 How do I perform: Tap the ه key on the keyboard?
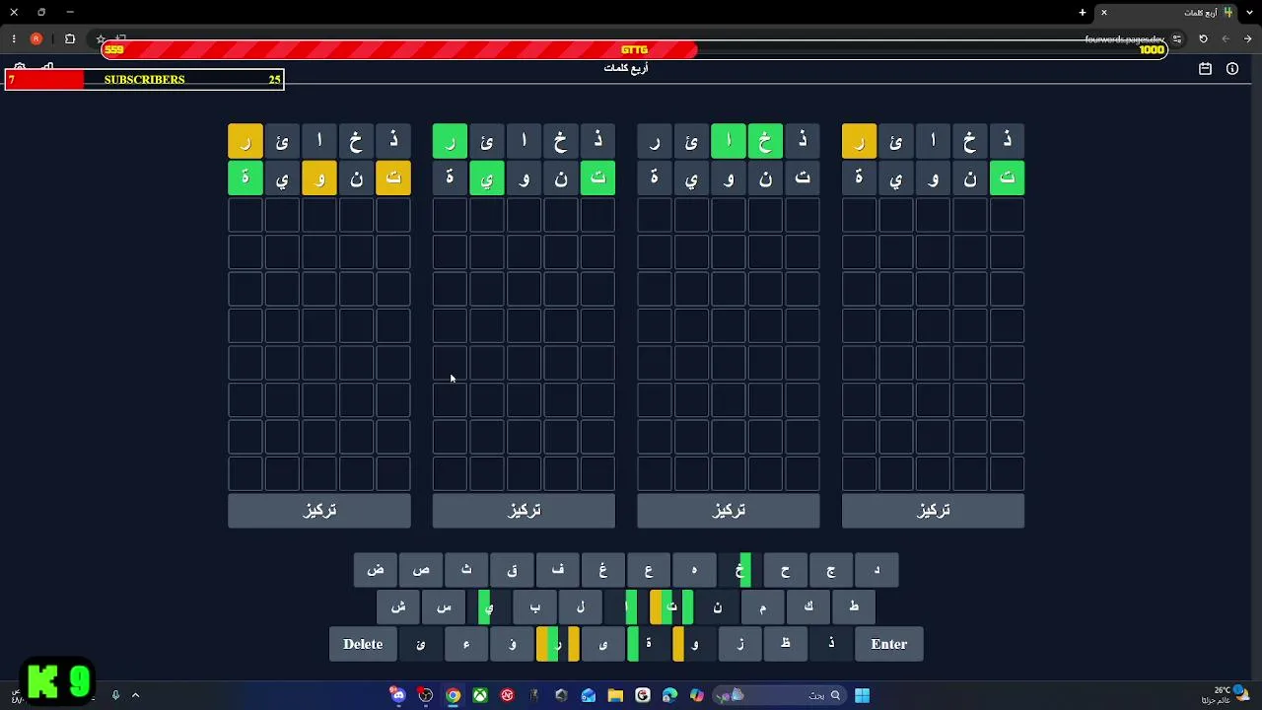coord(694,570)
